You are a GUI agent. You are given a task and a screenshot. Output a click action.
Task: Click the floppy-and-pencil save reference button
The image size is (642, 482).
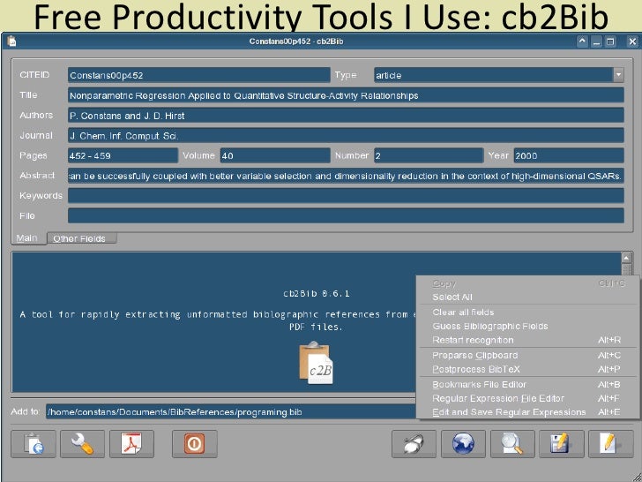pyautogui.click(x=562, y=444)
